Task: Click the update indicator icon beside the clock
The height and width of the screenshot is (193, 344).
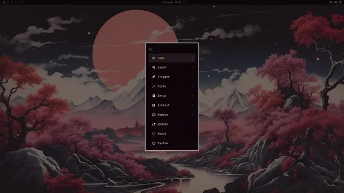Action: [x=184, y=2]
